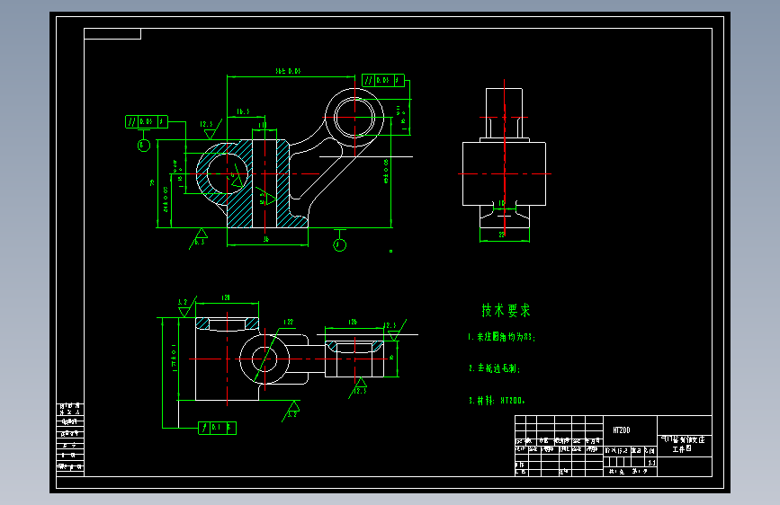Select the 6.3 roughness symbol under the base line
The width and height of the screenshot is (780, 505).
(x=199, y=237)
